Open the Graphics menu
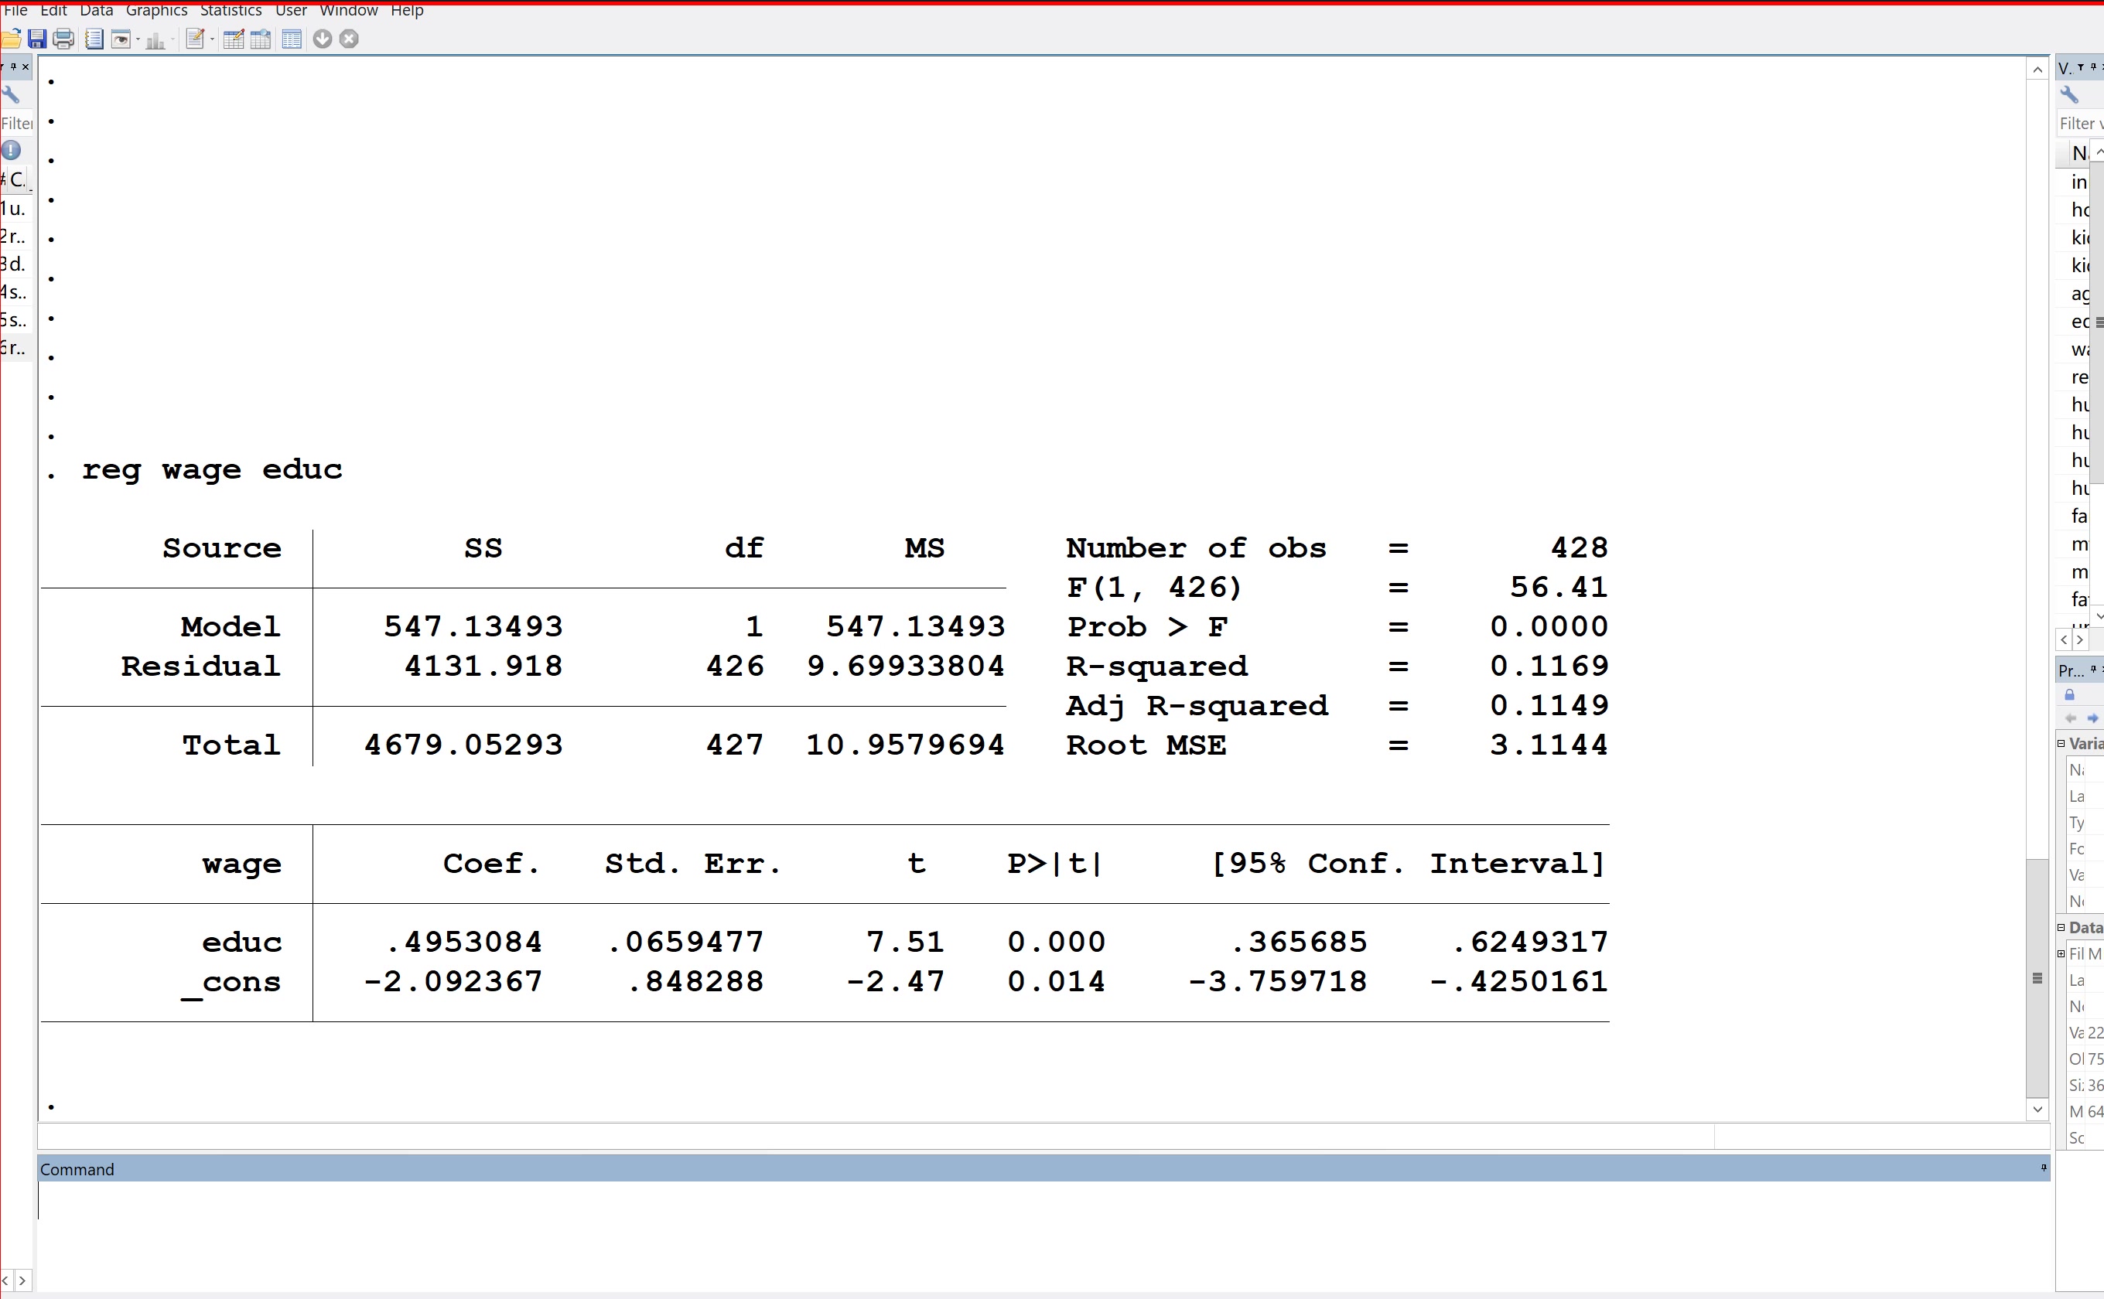This screenshot has height=1299, width=2104. pos(156,10)
